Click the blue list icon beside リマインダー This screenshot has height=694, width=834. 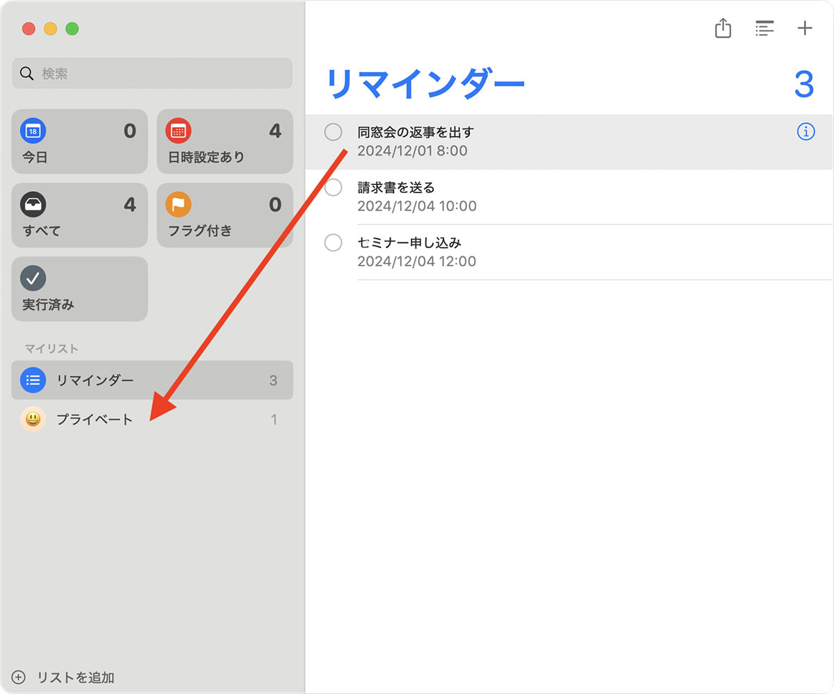point(33,380)
